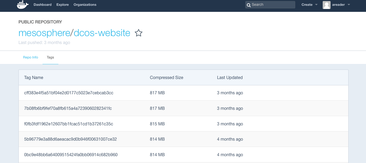The image size is (366, 163).
Task: Select tag 7b08fb6bf9fef70a8fb615a4a7239060282341fc
Action: 68,108
